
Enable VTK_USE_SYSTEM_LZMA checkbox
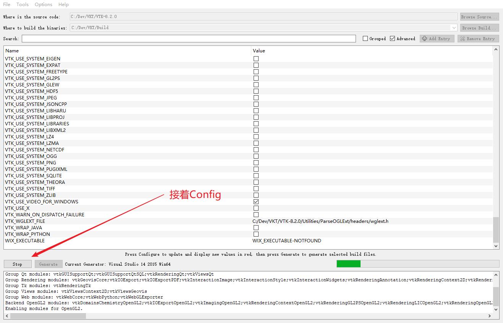(256, 143)
